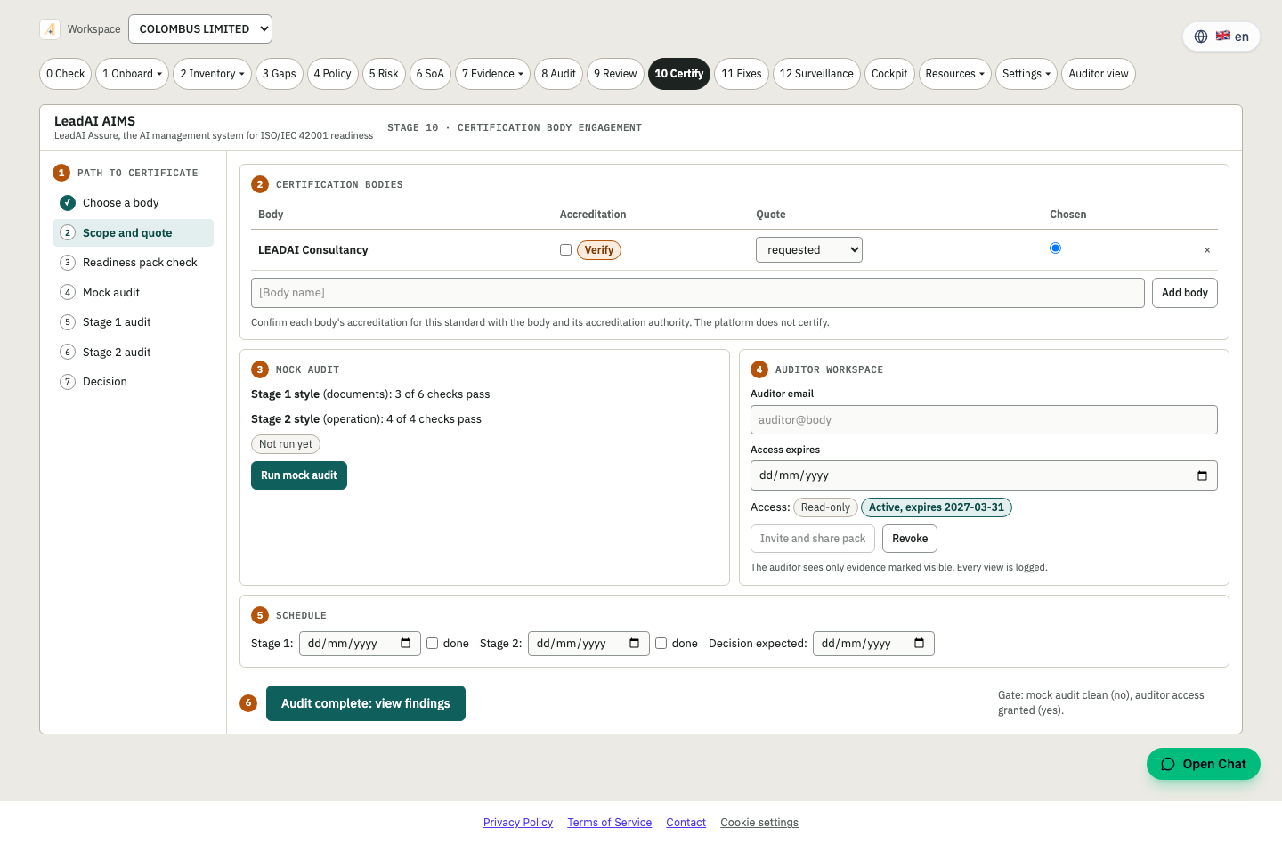
Task: Tick the LEADAI Consultancy accreditation checkbox
Action: click(x=565, y=250)
